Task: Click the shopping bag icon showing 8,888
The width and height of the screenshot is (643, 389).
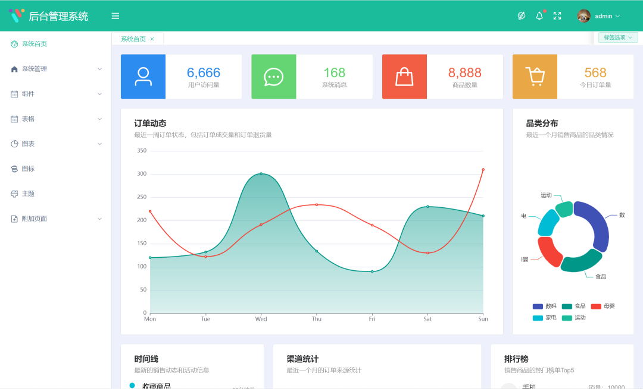Action: [404, 77]
